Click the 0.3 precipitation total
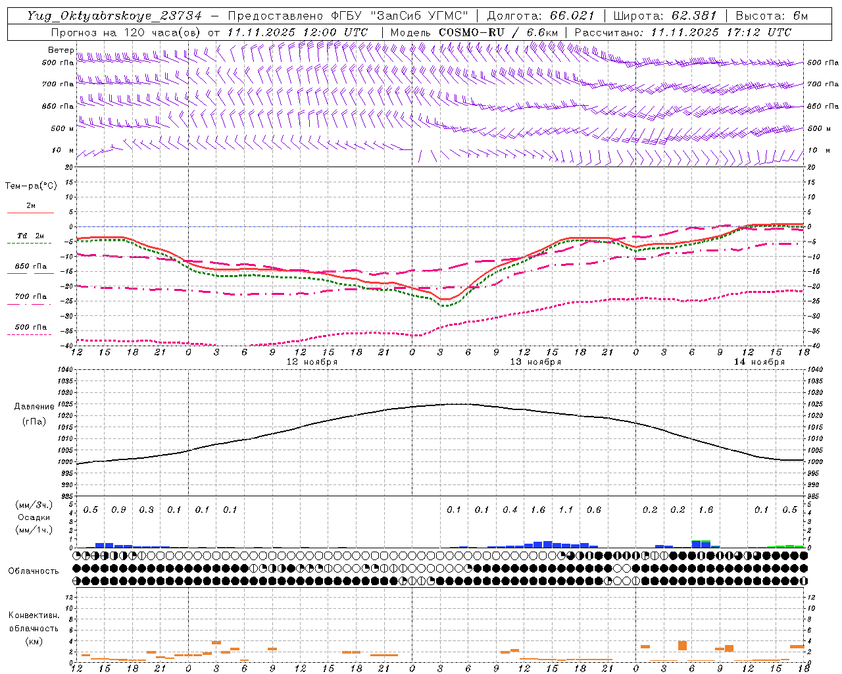Screen dimensions: 842x674 click(x=146, y=510)
